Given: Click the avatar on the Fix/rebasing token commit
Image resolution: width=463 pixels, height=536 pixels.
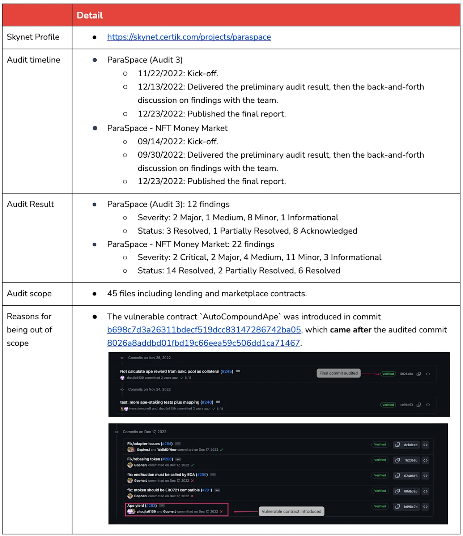Looking at the screenshot, I should point(130,465).
